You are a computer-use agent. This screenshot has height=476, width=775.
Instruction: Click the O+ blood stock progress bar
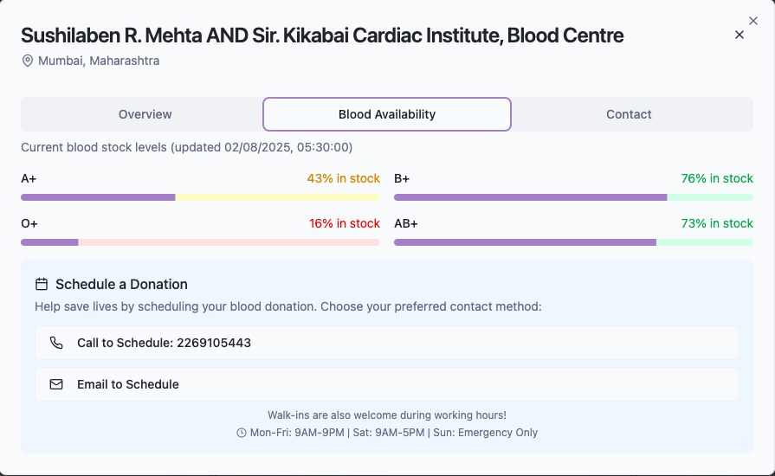200,242
